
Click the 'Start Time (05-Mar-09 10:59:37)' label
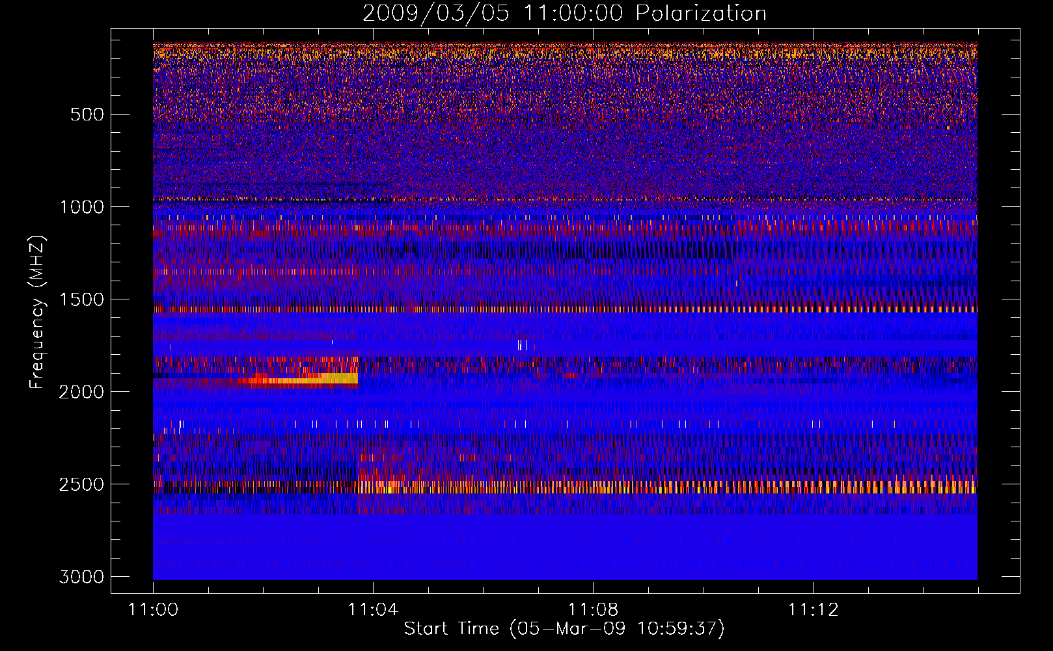click(x=564, y=629)
